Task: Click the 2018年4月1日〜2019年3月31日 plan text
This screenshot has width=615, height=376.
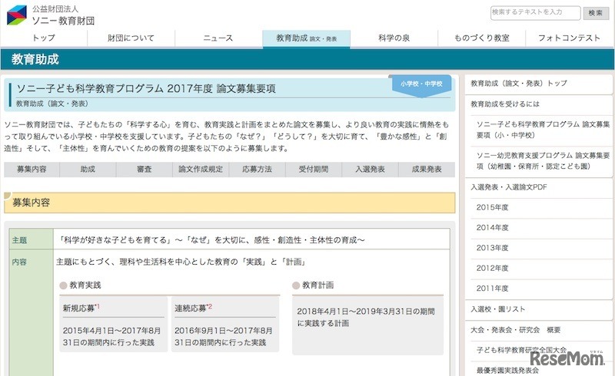Action: click(366, 317)
